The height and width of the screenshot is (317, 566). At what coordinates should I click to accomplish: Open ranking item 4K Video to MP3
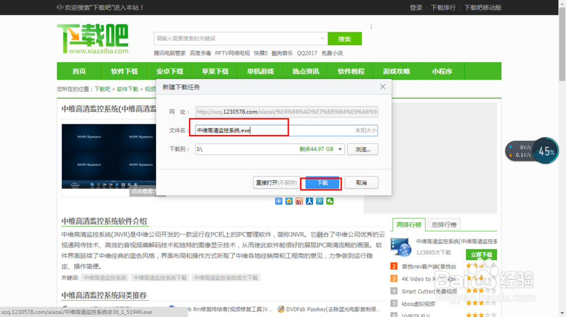point(429,279)
